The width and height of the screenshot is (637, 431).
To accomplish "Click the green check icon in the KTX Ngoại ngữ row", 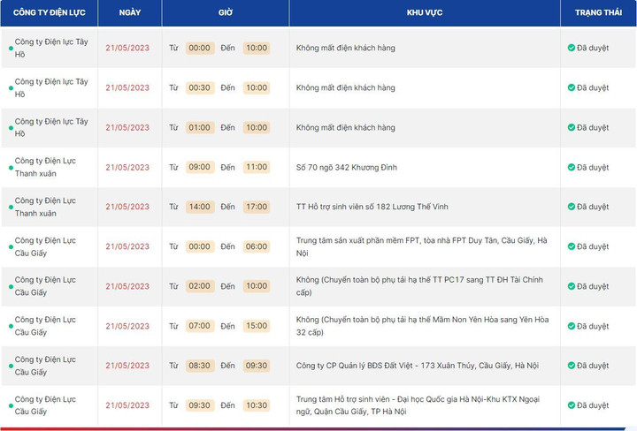I will coord(572,406).
